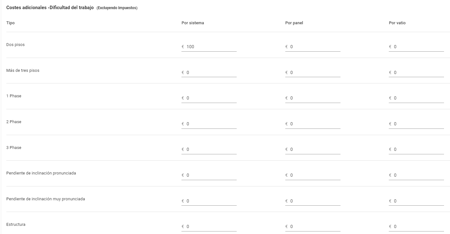Image resolution: width=450 pixels, height=234 pixels.
Task: Click Pendiente de inclinación pronunciada Por sistema field
Action: (209, 175)
